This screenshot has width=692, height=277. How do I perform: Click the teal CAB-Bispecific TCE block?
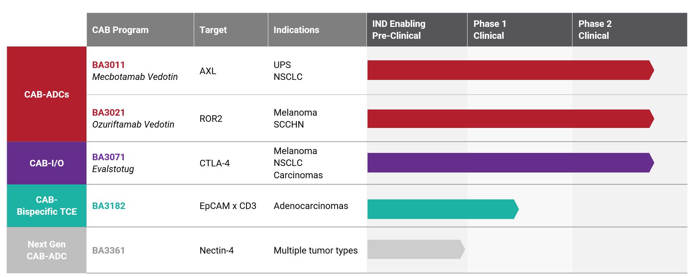coord(47,206)
